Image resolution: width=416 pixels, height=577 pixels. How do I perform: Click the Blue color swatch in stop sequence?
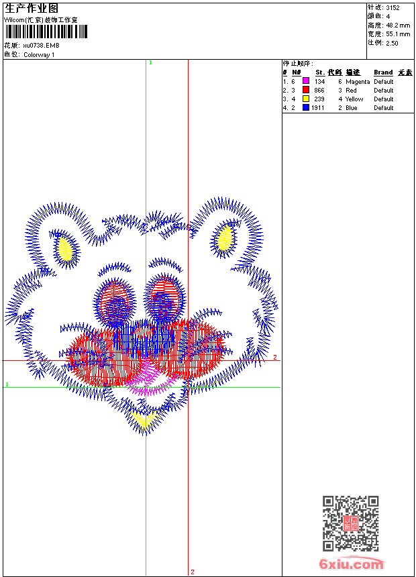[305, 107]
